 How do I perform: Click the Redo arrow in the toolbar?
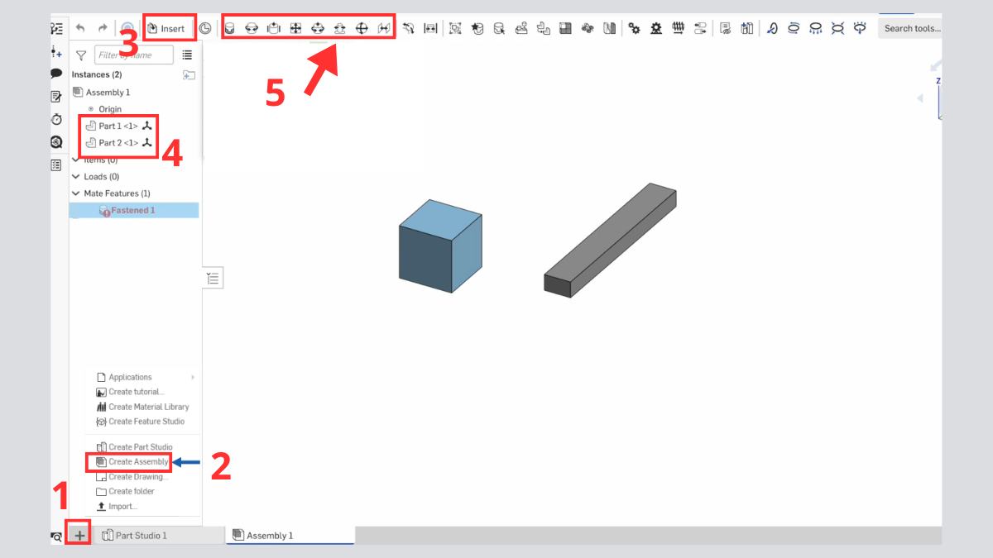pyautogui.click(x=103, y=28)
